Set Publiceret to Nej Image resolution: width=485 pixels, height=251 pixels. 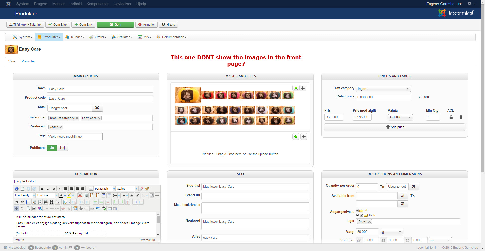[62, 148]
